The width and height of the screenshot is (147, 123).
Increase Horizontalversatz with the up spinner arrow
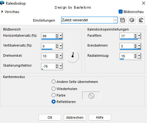click(57, 35)
